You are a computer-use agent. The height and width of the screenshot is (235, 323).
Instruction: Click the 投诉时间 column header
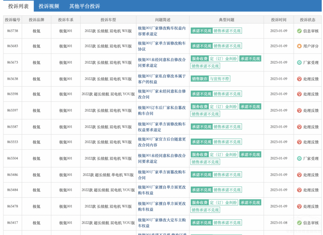(x=278, y=20)
